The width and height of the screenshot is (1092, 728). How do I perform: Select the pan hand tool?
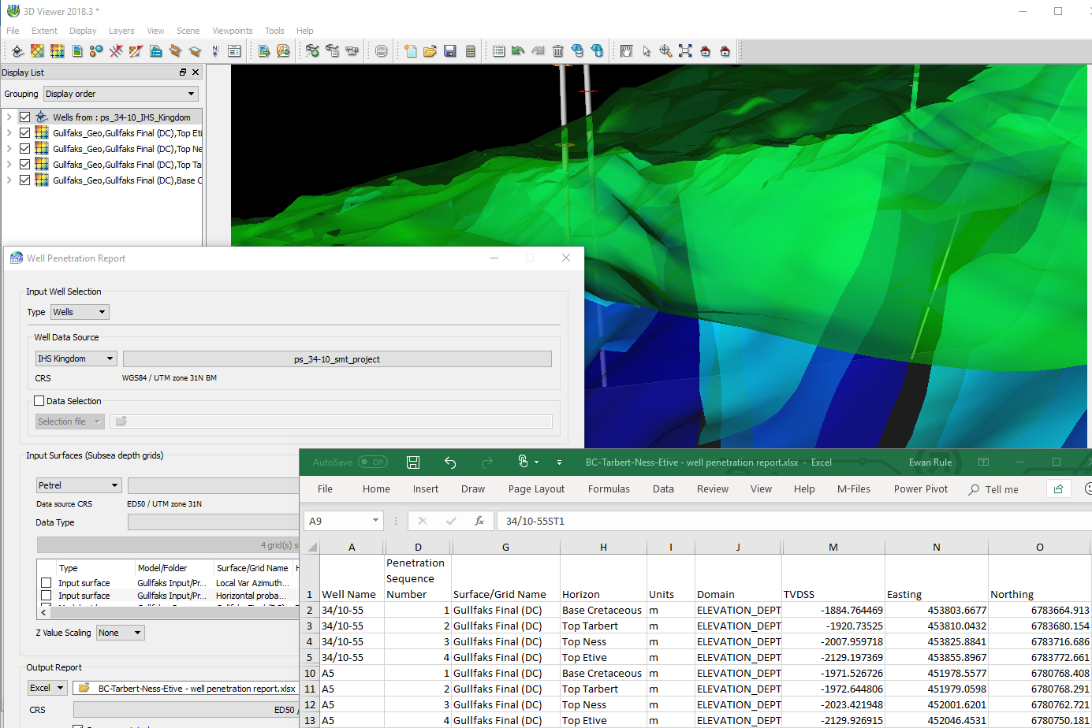pyautogui.click(x=627, y=51)
